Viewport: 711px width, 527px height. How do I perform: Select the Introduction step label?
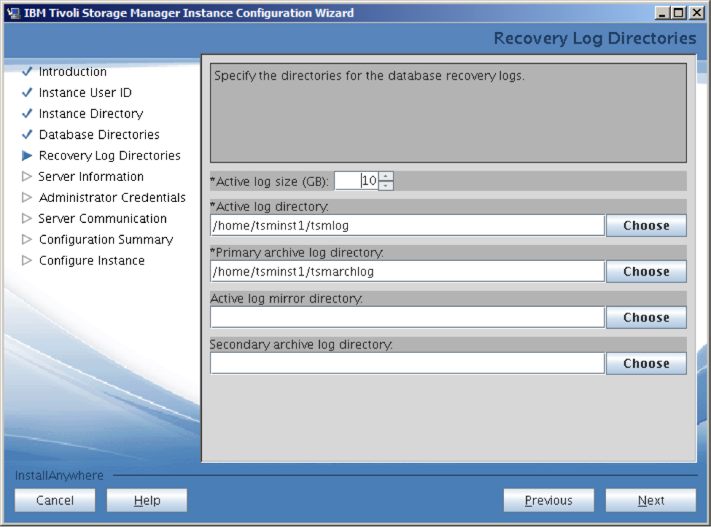point(72,71)
